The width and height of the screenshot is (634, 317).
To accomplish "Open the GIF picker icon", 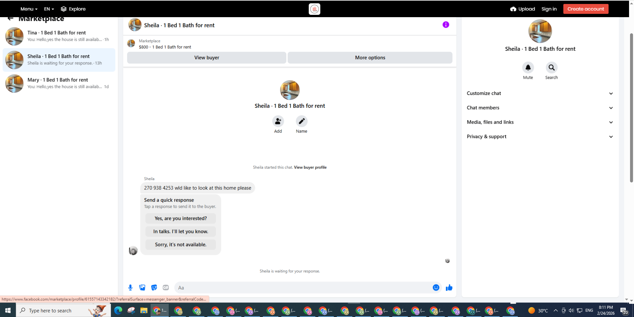I will pos(166,288).
